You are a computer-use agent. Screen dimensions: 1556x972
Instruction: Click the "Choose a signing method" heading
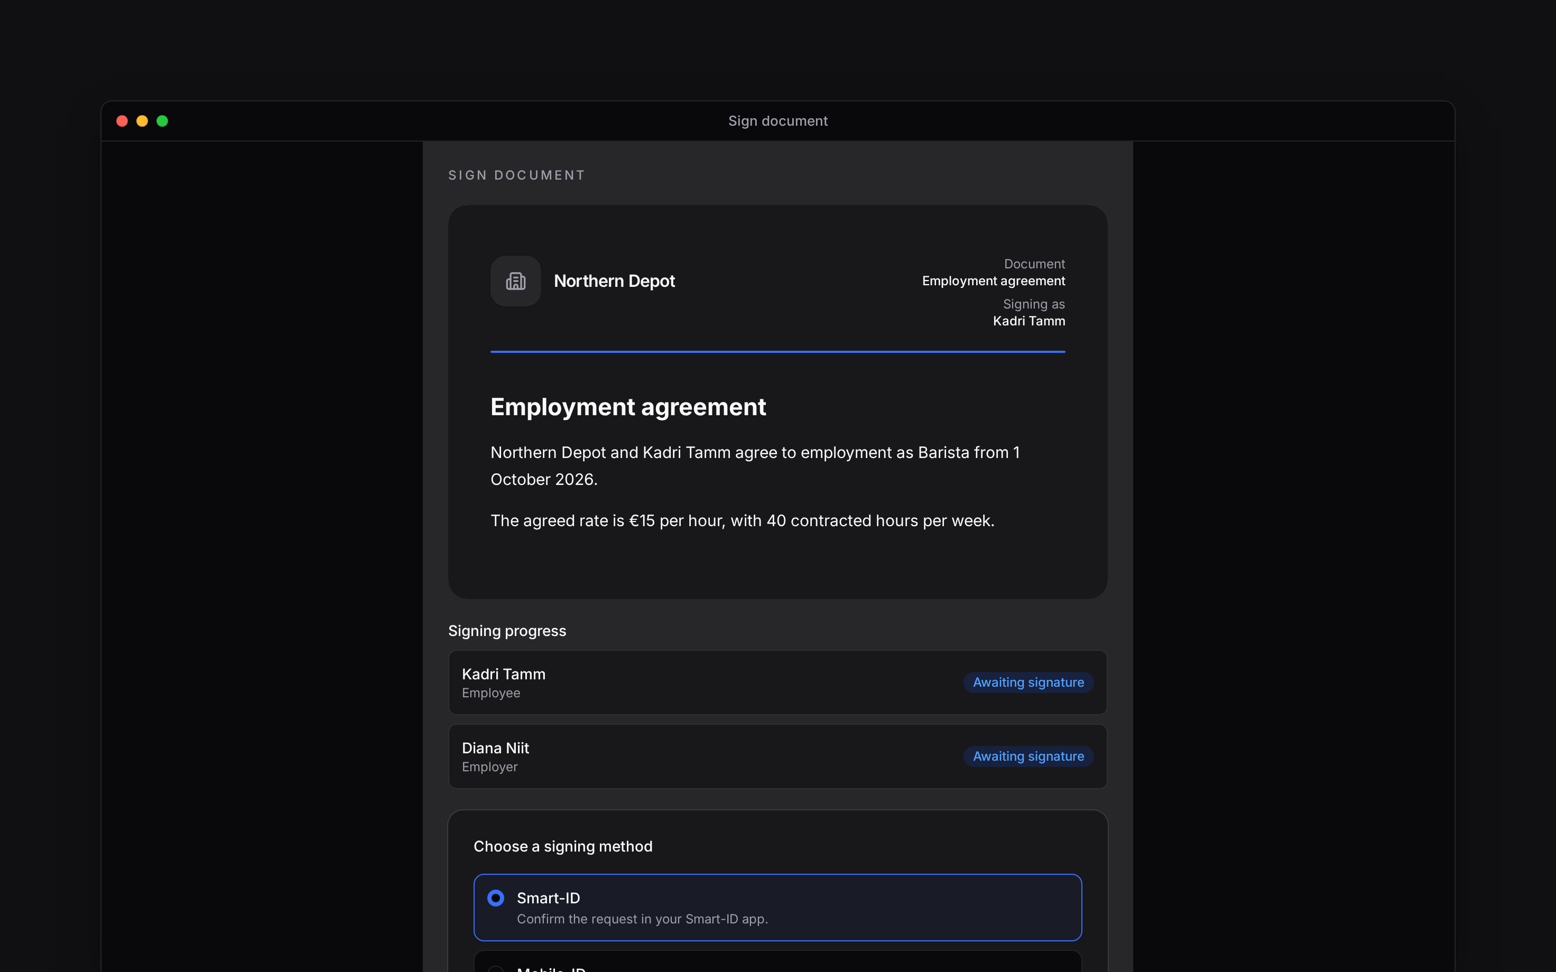pyautogui.click(x=562, y=847)
